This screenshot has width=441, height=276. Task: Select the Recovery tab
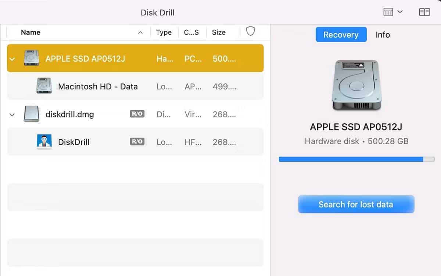pyautogui.click(x=341, y=35)
